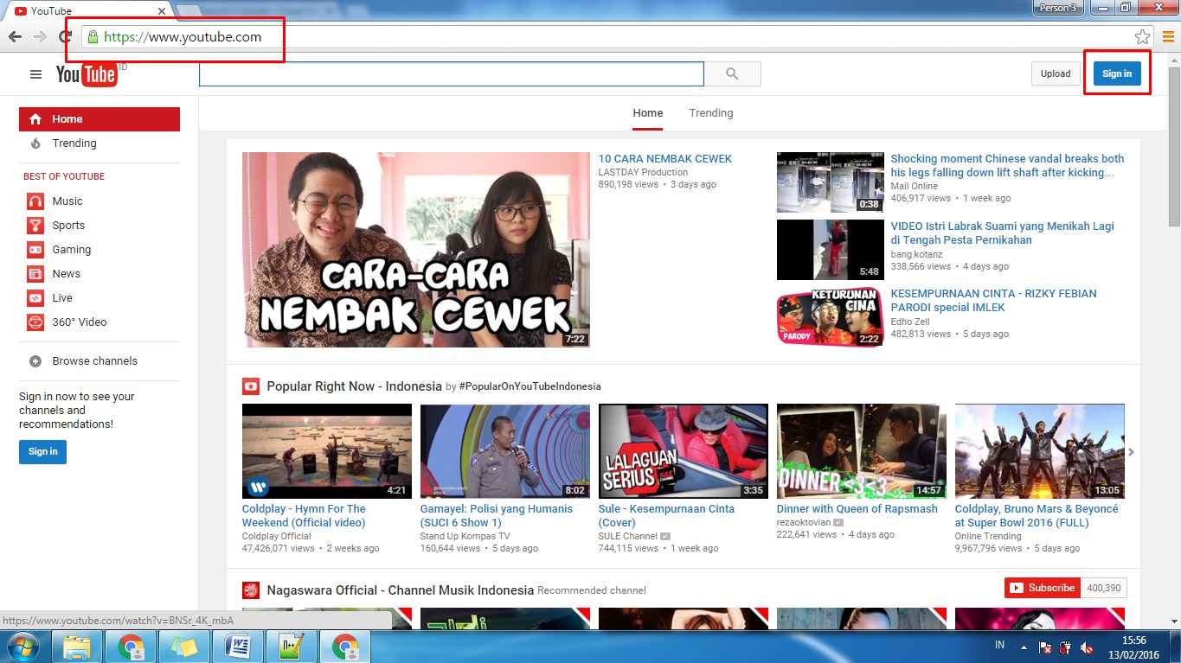Open the guide hamburger menu
This screenshot has height=663, width=1181.
(x=35, y=73)
